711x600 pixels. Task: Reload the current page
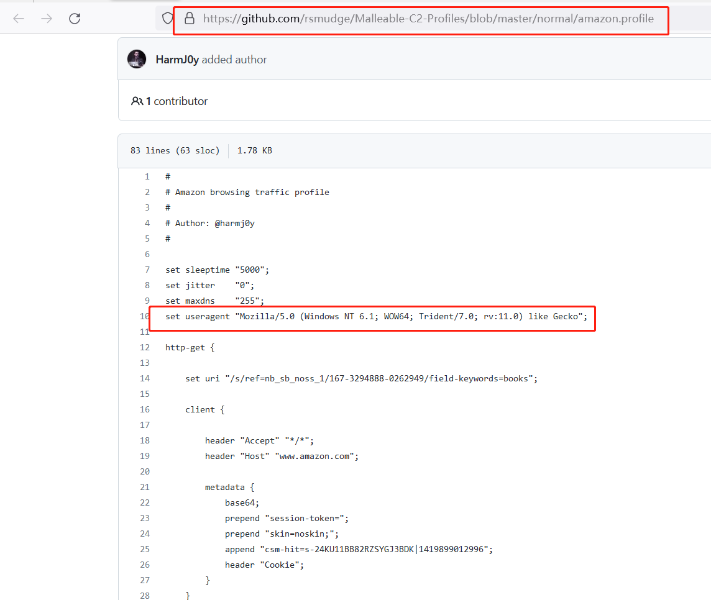tap(75, 19)
